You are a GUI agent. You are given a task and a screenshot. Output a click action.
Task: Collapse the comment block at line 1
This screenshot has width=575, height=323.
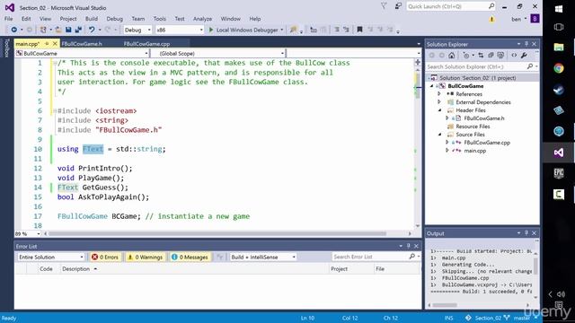click(x=55, y=63)
